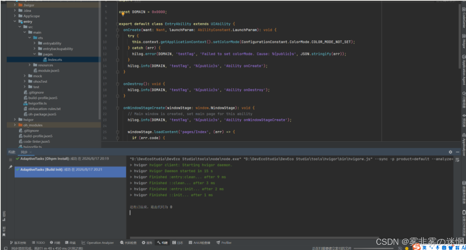Collapse the pages folder
The width and height of the screenshot is (466, 250).
tap(34, 54)
